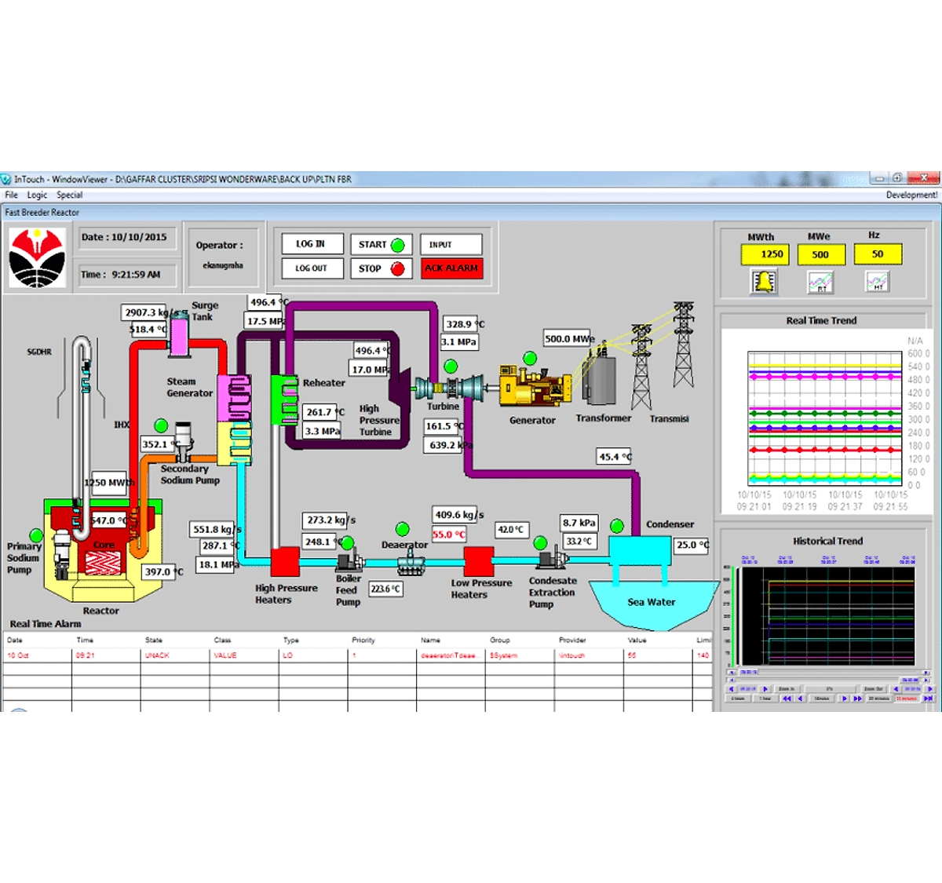The width and height of the screenshot is (942, 883).
Task: Toggle the Deaerator green status light
Action: (x=403, y=529)
